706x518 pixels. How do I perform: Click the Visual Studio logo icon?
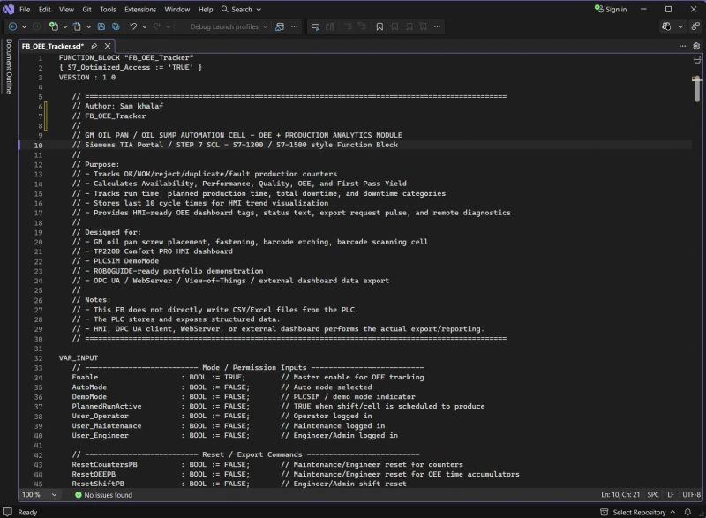[8, 9]
